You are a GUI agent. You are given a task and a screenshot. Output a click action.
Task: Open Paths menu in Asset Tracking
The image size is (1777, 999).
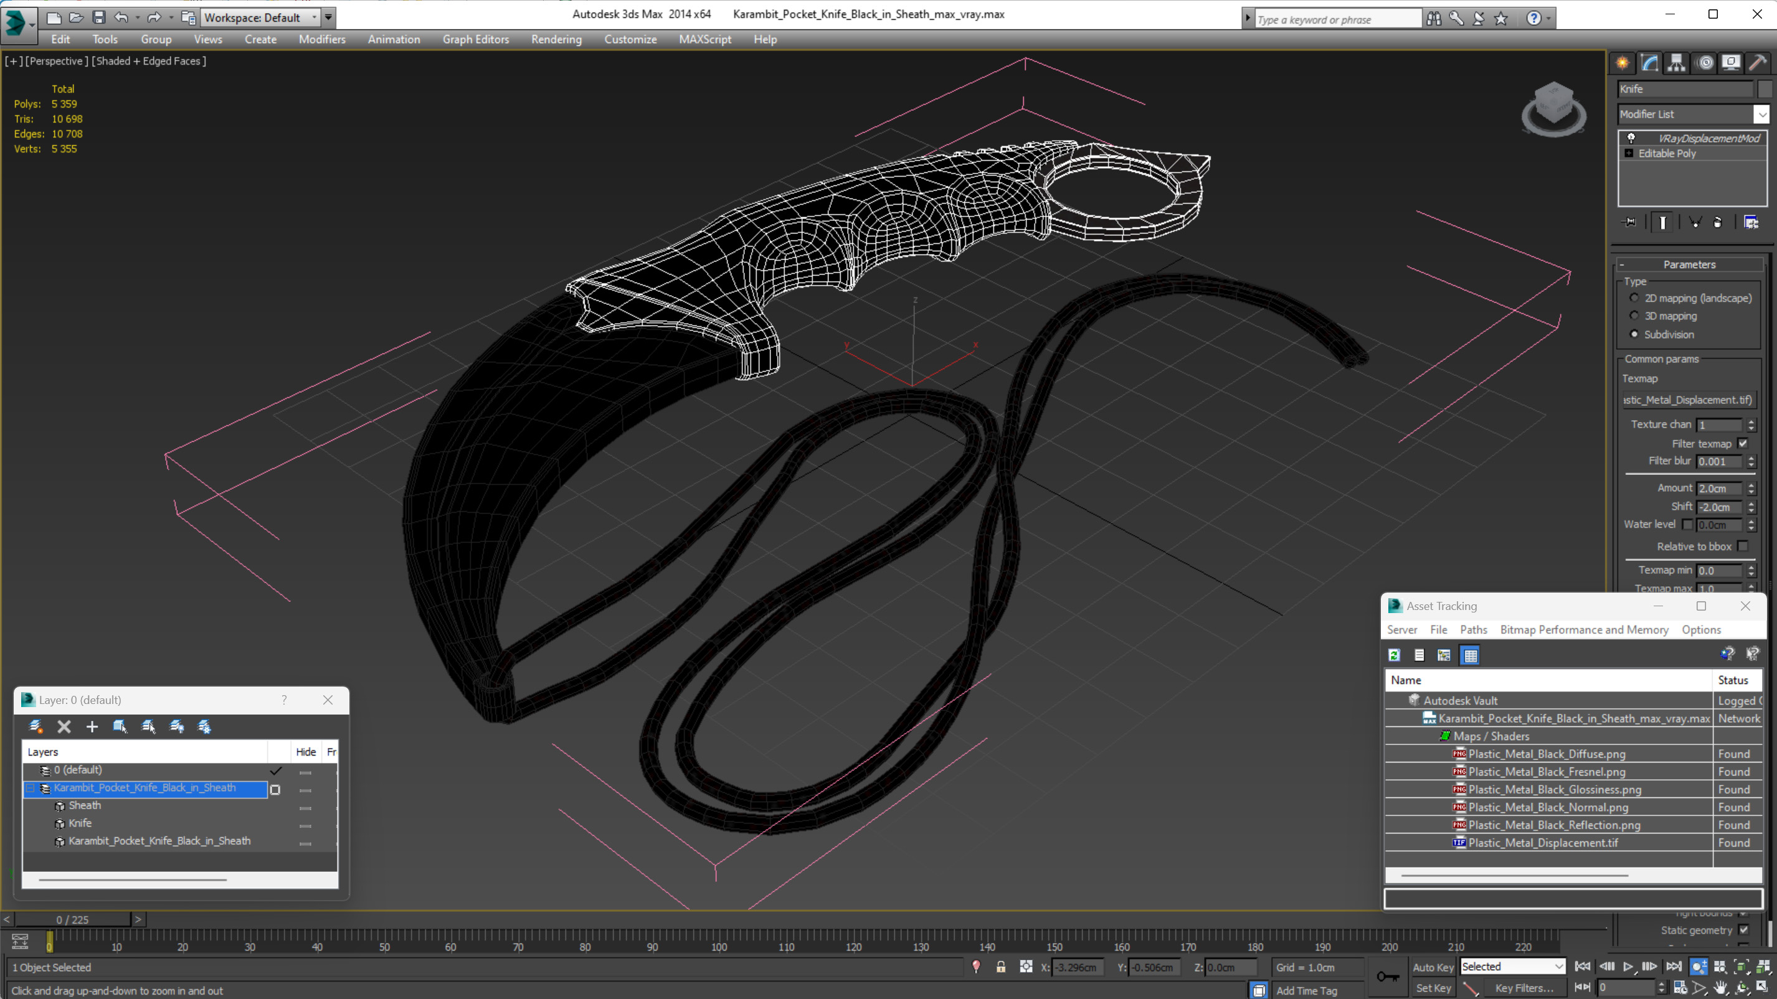1473,629
